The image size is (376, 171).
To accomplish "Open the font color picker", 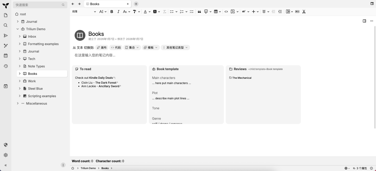I will 145,11.
